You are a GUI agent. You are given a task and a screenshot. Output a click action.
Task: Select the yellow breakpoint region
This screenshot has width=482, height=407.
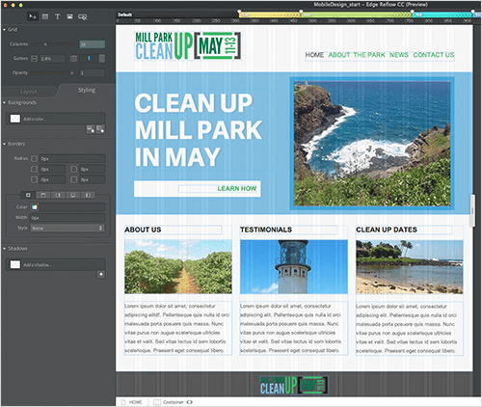pyautogui.click(x=270, y=14)
